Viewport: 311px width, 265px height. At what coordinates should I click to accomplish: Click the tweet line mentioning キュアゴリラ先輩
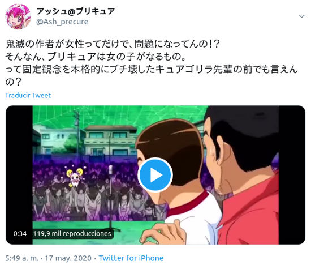[x=152, y=70]
